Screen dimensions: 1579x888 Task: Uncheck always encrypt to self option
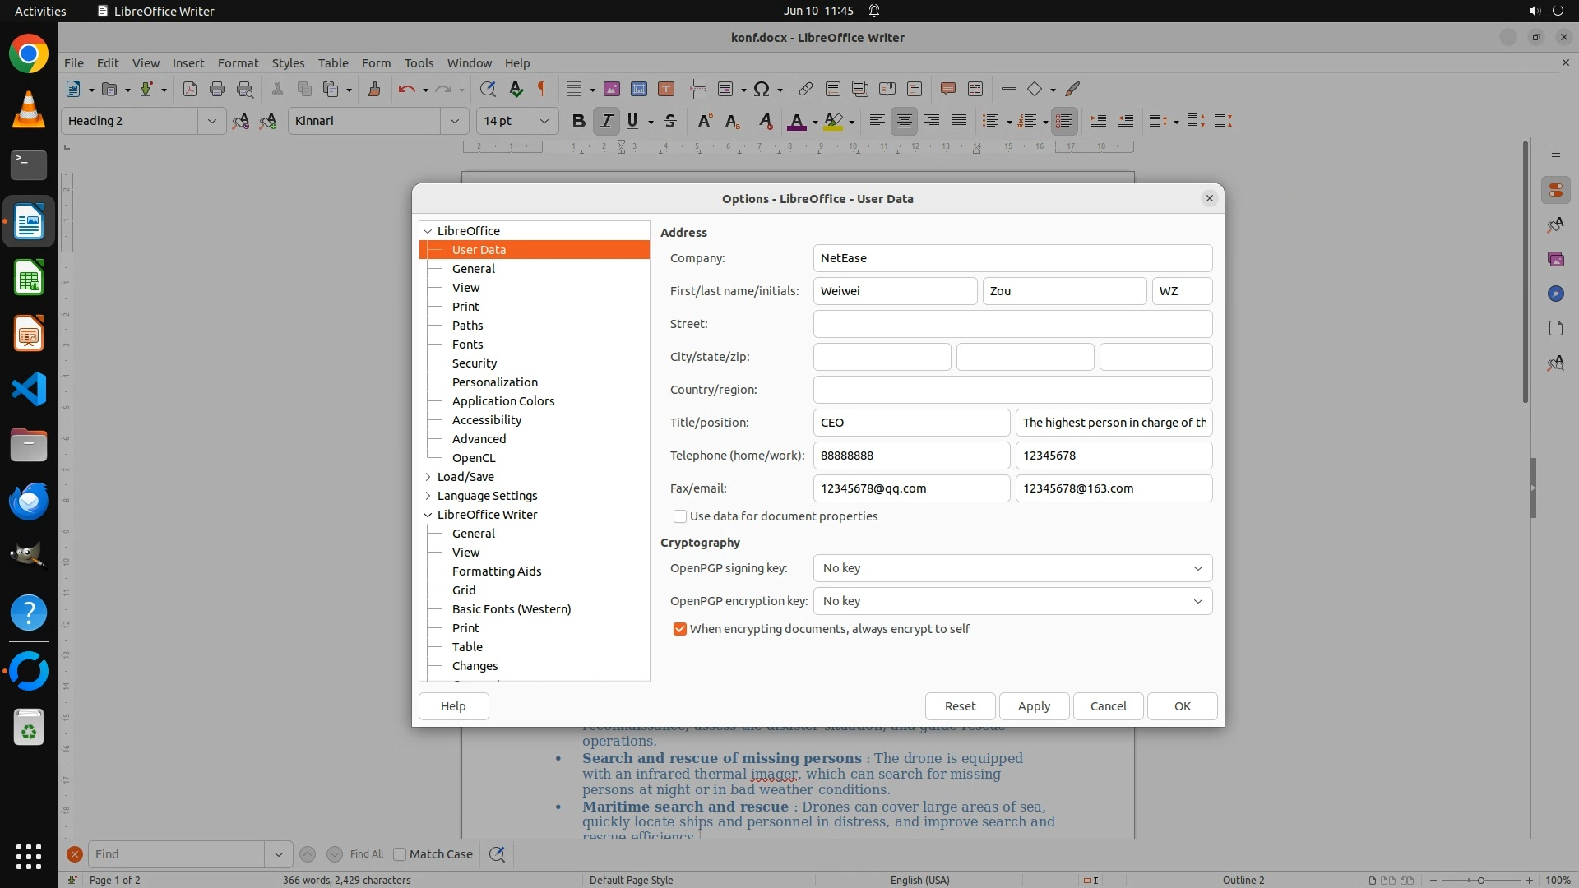pyautogui.click(x=680, y=629)
